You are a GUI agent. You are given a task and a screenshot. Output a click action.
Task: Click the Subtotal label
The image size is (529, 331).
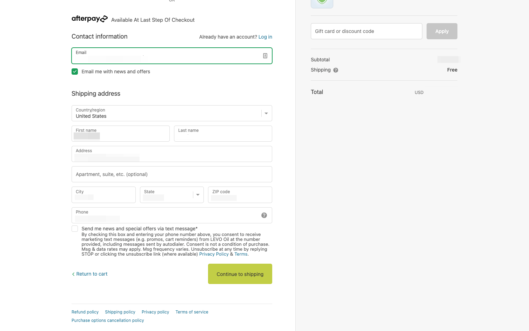tap(320, 60)
